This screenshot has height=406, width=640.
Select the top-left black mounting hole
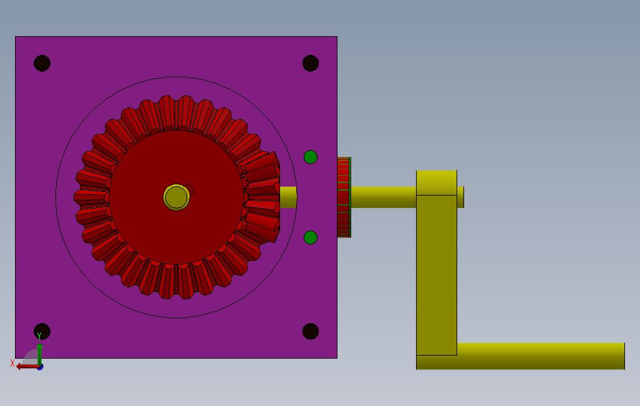pos(42,63)
